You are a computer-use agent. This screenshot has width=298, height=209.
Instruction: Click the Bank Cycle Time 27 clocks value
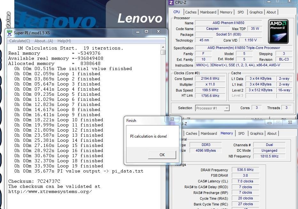245,204
